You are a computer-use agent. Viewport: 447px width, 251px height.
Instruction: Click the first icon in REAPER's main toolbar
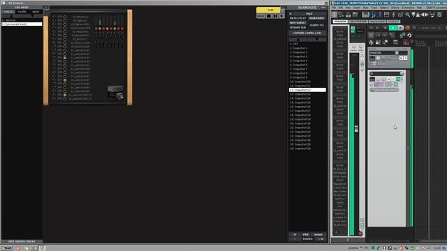pyautogui.click(x=335, y=15)
